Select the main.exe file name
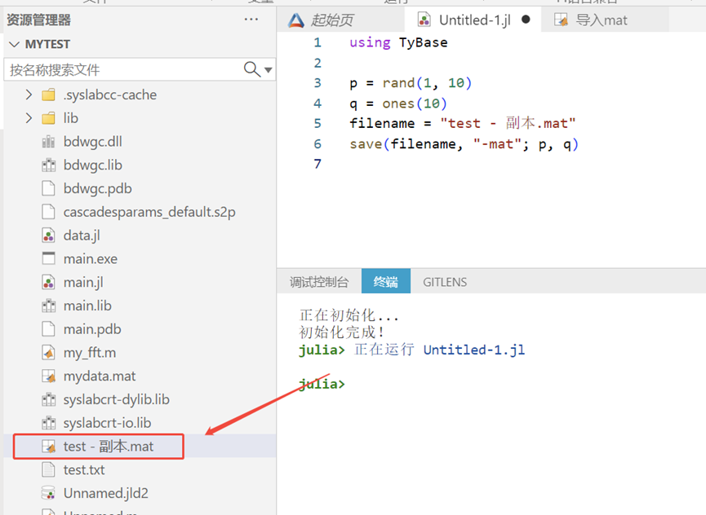 (91, 259)
